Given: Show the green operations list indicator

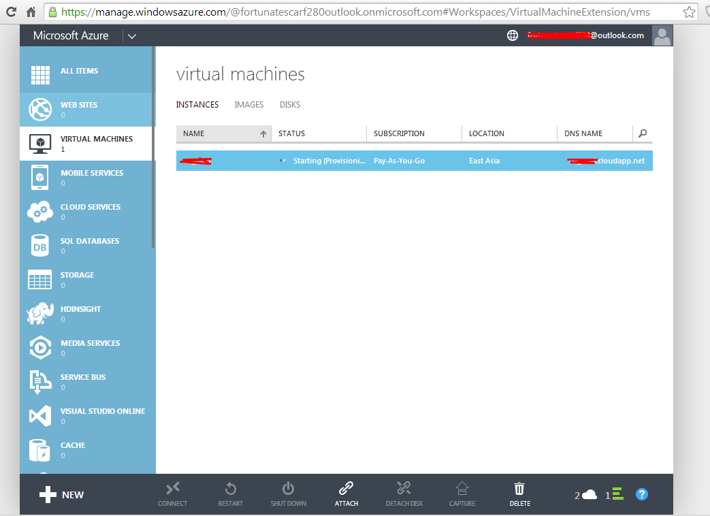Looking at the screenshot, I should pyautogui.click(x=615, y=494).
